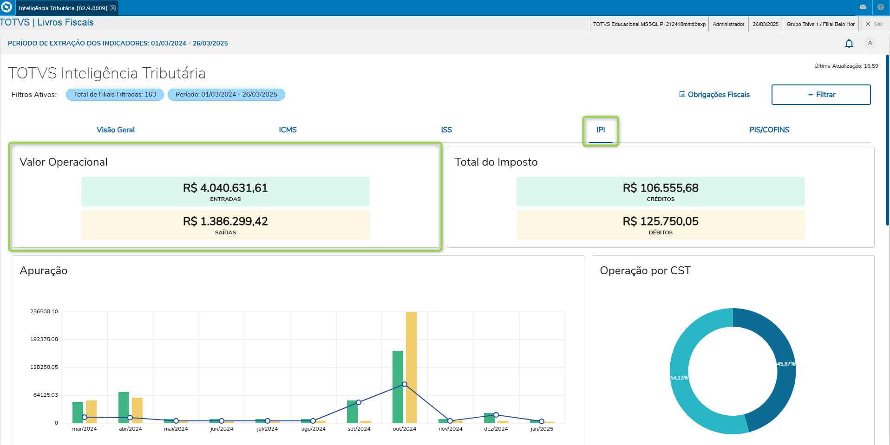Click the tall yellow out/2024 bar
This screenshot has height=445, width=890.
tap(411, 367)
